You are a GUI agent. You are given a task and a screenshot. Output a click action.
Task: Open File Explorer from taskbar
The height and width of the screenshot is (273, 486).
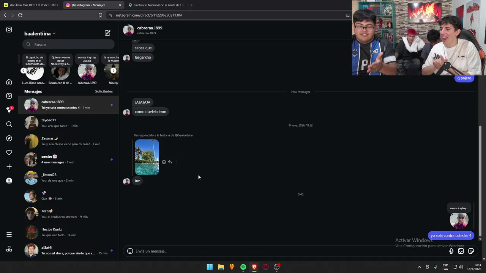click(221, 267)
